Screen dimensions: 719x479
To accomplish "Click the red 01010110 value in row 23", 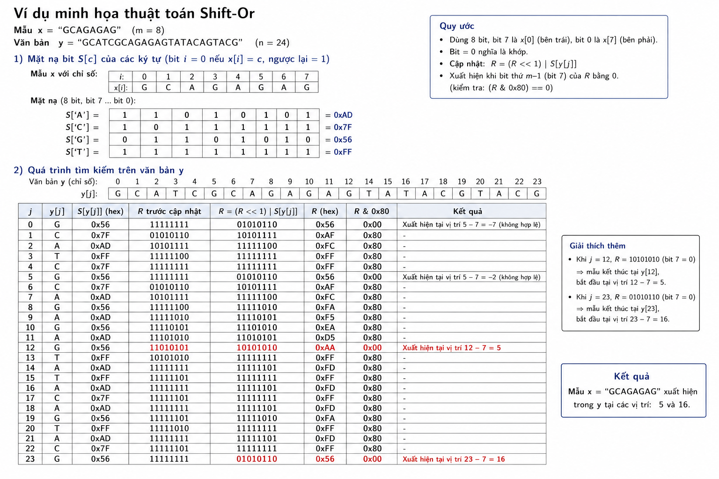I will pos(257,459).
